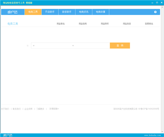164x137 pixels.
Task: Choose the 淘宝降权 tool link
Action: [x=105, y=24]
